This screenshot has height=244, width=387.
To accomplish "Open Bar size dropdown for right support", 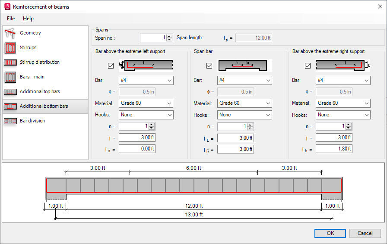I will (x=343, y=80).
